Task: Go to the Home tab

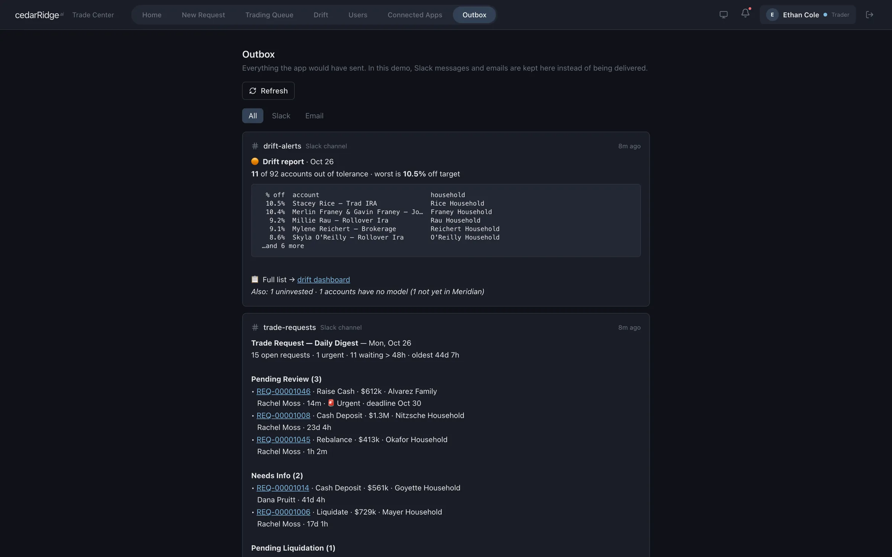Action: coord(152,15)
